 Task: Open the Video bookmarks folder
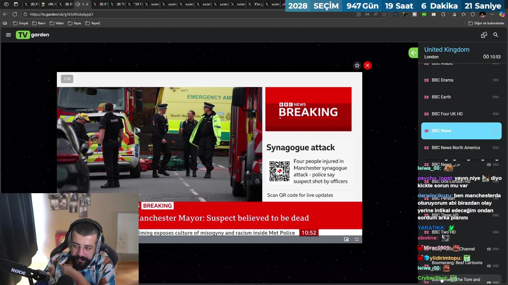[57, 23]
